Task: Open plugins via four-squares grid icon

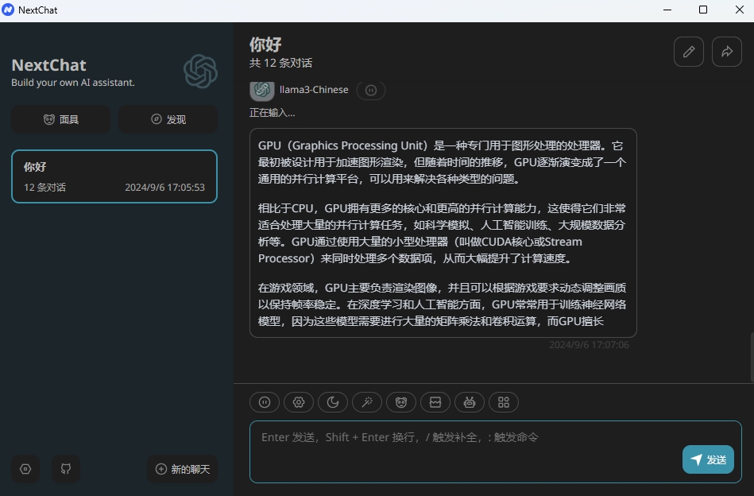Action: [x=504, y=402]
